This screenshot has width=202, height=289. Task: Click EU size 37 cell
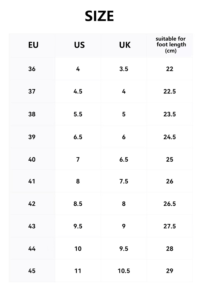pos(32,91)
